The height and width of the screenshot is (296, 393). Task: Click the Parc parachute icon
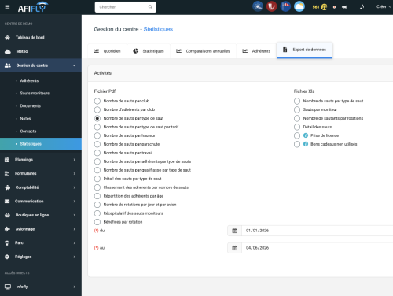(7, 243)
